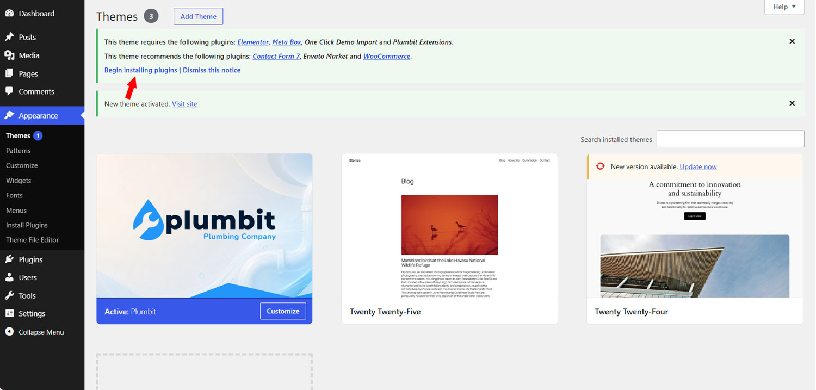Open the Meta Box plugin link
816x390 pixels.
click(287, 42)
